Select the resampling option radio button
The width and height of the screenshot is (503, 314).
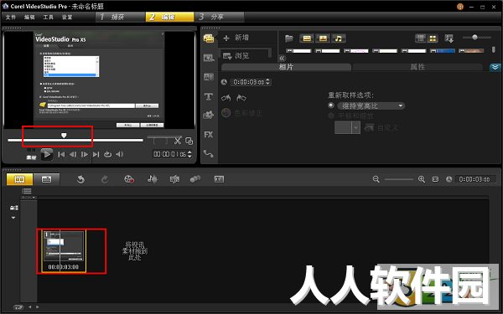[331, 106]
